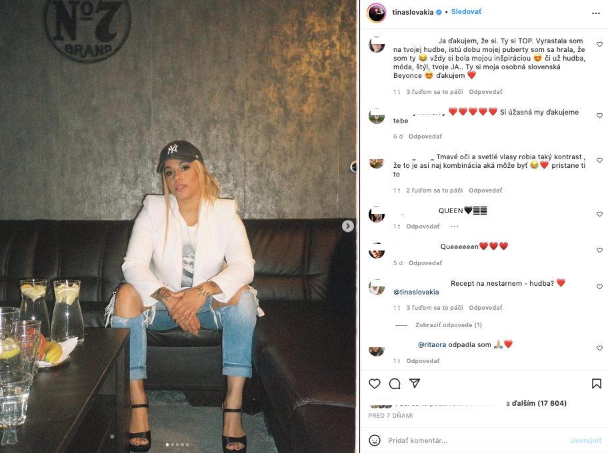Select the carousel pagination dots
The height and width of the screenshot is (453, 608).
pos(177,444)
